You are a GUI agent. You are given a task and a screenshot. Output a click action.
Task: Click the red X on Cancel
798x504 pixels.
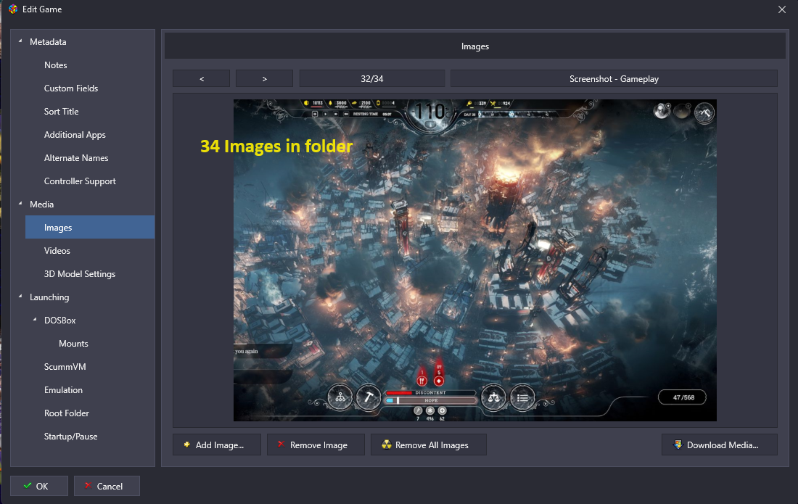tap(88, 486)
